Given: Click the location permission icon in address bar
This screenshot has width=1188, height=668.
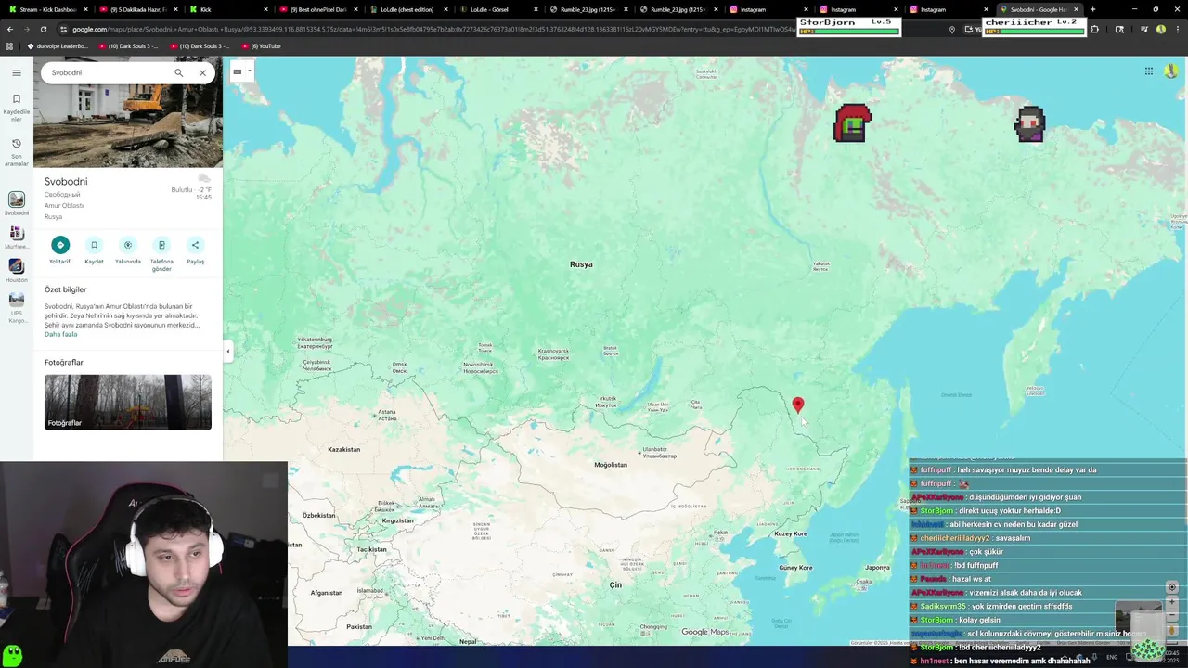Looking at the screenshot, I should point(951,29).
